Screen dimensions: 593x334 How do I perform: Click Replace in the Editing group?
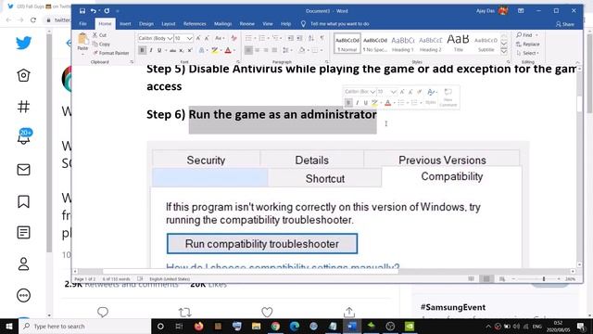(x=528, y=44)
